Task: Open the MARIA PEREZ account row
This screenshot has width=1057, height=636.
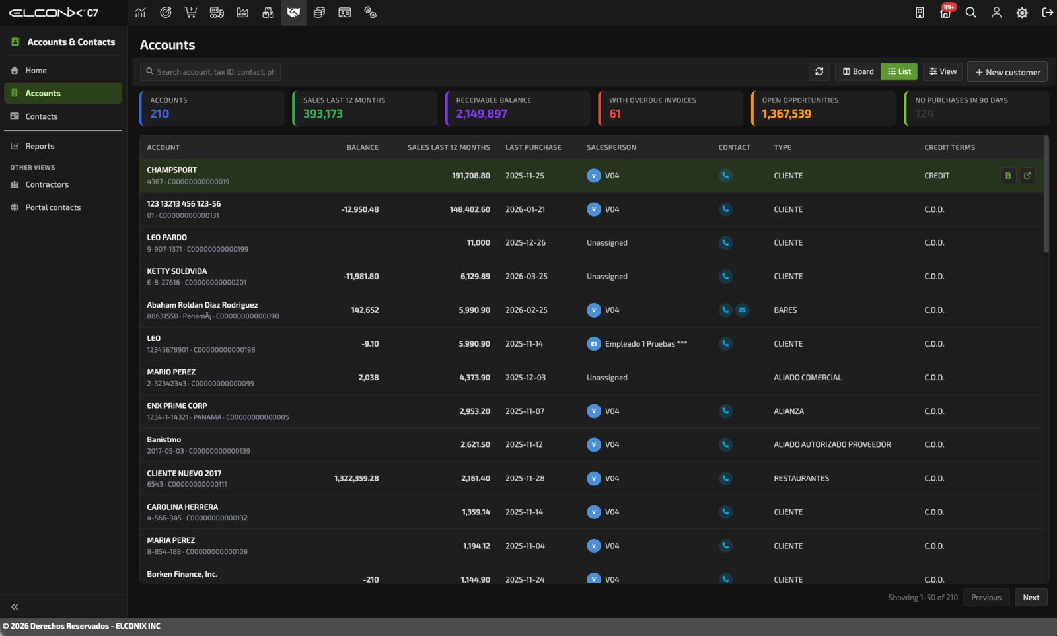Action: click(591, 546)
